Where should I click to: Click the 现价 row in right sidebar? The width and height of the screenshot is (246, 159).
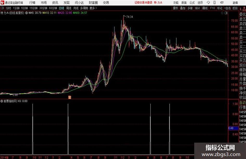[x=243, y=65]
